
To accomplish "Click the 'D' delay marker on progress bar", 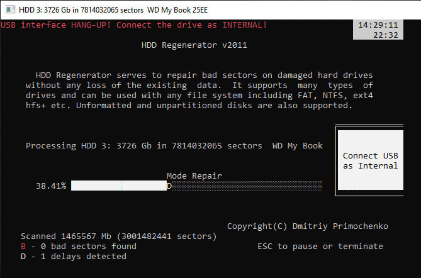I will pyautogui.click(x=169, y=186).
